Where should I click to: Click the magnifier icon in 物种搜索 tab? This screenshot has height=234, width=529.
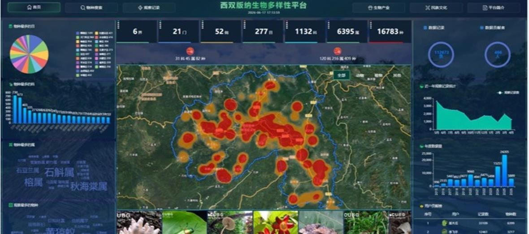82,8
